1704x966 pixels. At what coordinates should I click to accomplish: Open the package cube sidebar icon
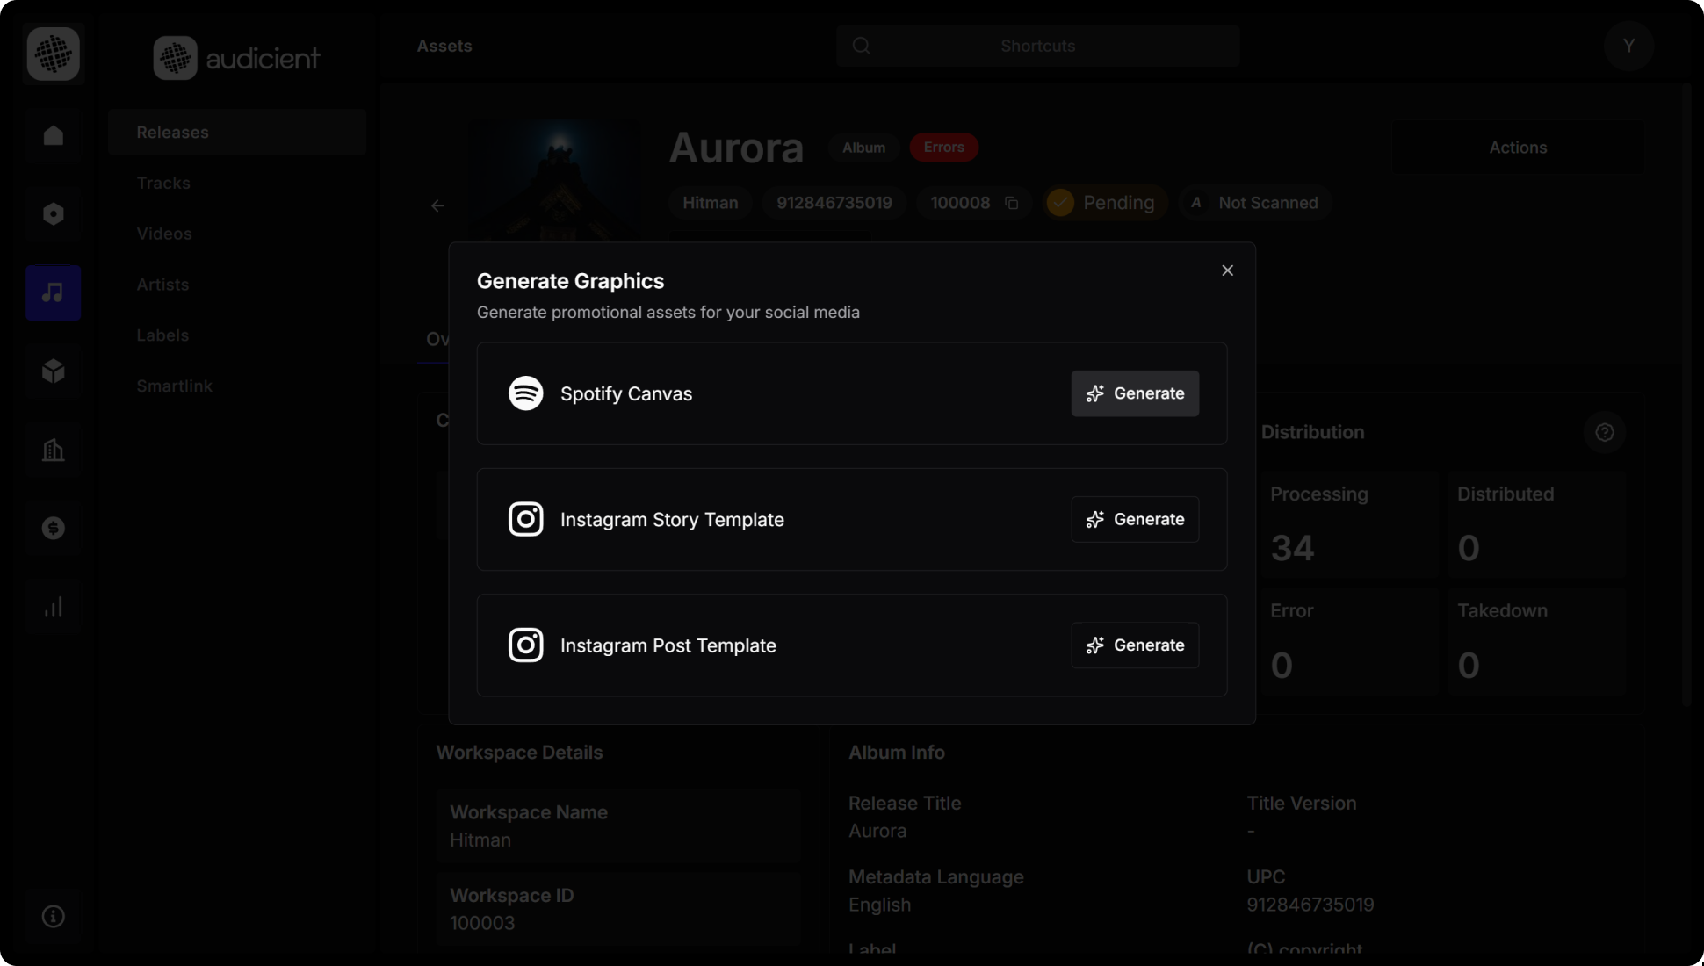pyautogui.click(x=53, y=371)
